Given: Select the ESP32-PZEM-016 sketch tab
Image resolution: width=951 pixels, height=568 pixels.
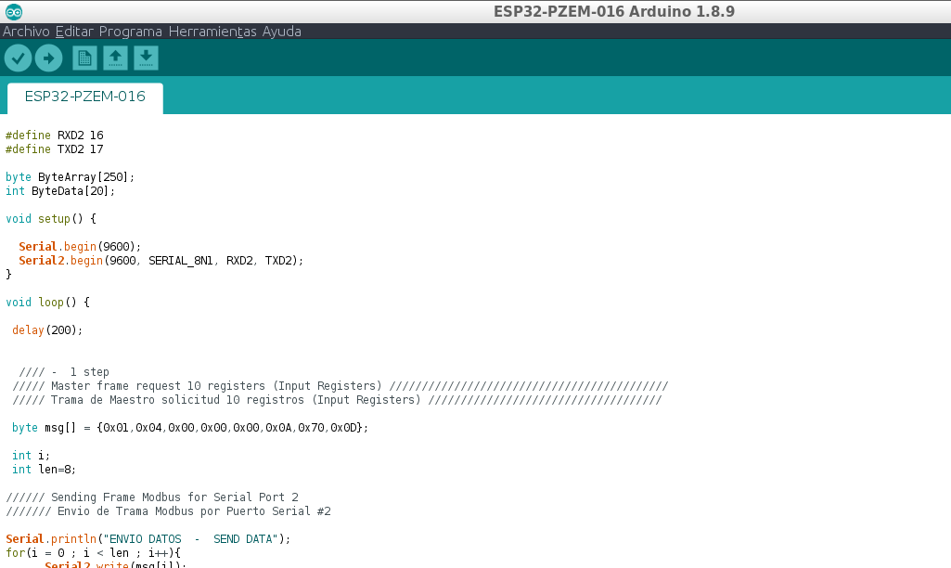Looking at the screenshot, I should point(85,97).
